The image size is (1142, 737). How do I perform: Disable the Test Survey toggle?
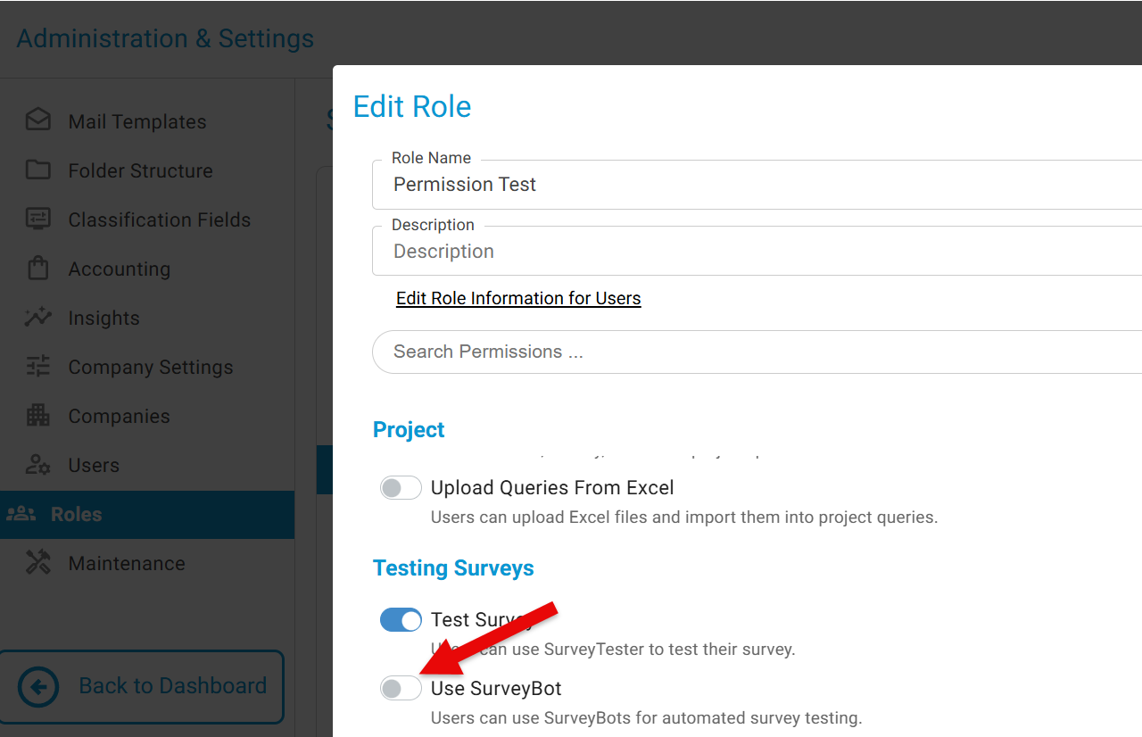click(401, 619)
